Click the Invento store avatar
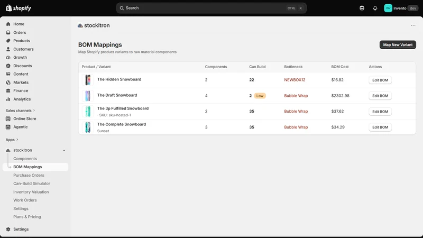Image resolution: width=423 pixels, height=238 pixels. click(x=388, y=8)
